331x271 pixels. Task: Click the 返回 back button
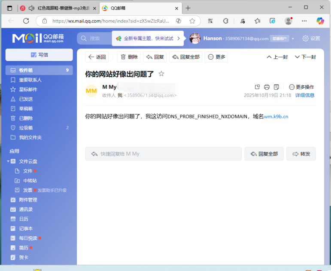coord(97,57)
